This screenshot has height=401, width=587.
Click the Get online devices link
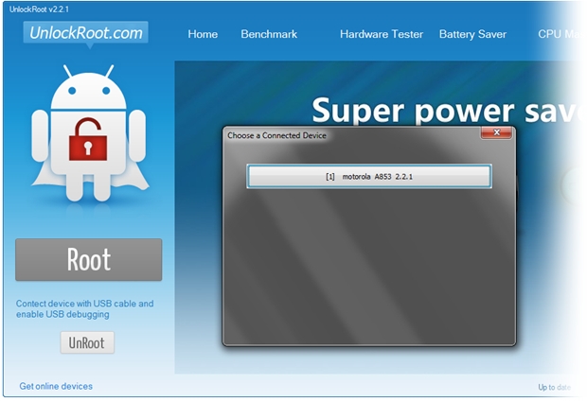point(56,386)
